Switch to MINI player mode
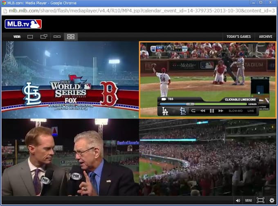The height and width of the screenshot is (206, 278). point(249,200)
